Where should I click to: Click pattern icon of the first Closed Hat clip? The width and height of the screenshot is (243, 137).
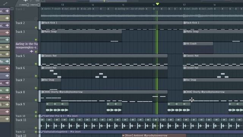[43, 68]
